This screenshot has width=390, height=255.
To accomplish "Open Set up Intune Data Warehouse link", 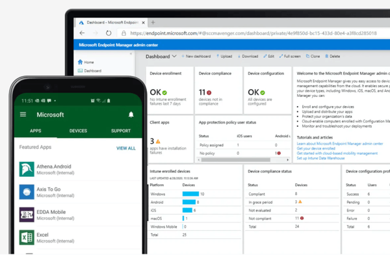I will coord(320,158).
